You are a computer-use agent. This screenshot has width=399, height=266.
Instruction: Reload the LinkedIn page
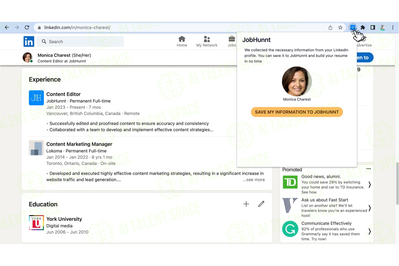point(27,27)
